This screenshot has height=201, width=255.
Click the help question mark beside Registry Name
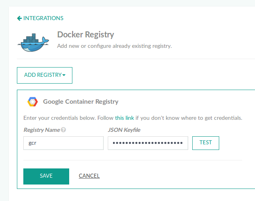pyautogui.click(x=64, y=130)
